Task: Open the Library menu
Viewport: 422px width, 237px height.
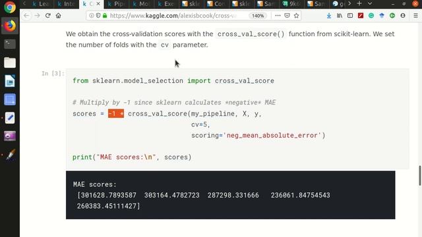Action: (340, 16)
